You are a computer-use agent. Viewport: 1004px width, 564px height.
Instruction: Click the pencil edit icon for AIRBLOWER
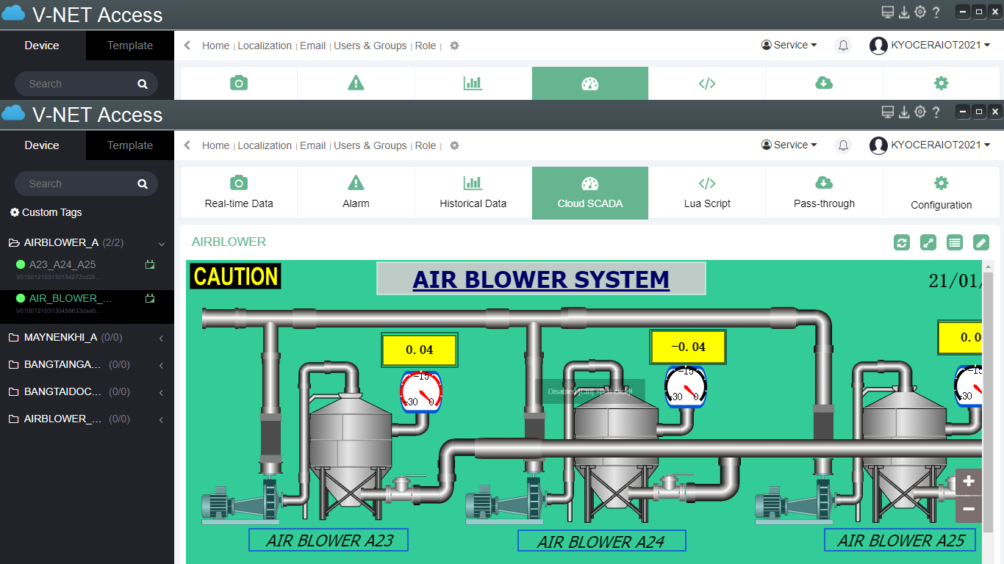(981, 242)
